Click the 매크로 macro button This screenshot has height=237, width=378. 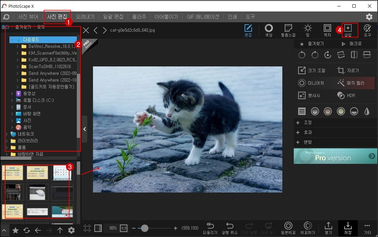(352, 44)
